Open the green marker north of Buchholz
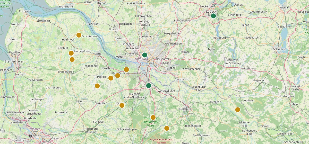The width and height of the screenshot is (309, 144). [x=149, y=86]
